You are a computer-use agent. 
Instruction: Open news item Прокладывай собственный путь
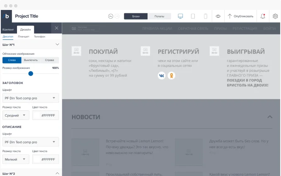134,174
